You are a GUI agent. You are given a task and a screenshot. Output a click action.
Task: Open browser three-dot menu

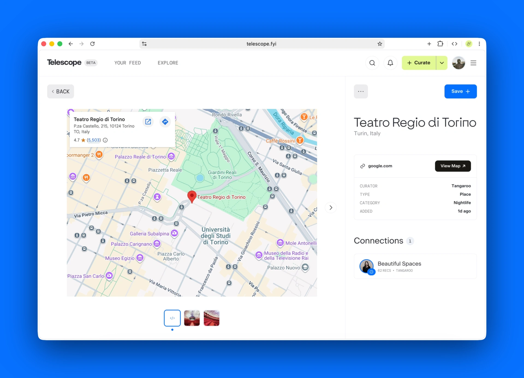[479, 44]
